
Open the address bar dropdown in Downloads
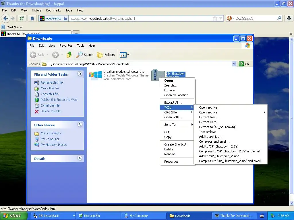[234, 64]
